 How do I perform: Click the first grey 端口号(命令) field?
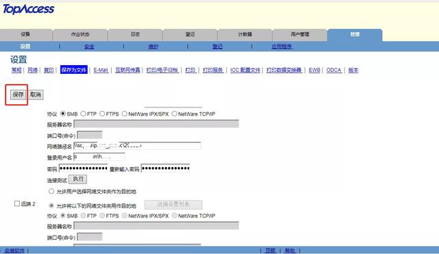(x=90, y=135)
